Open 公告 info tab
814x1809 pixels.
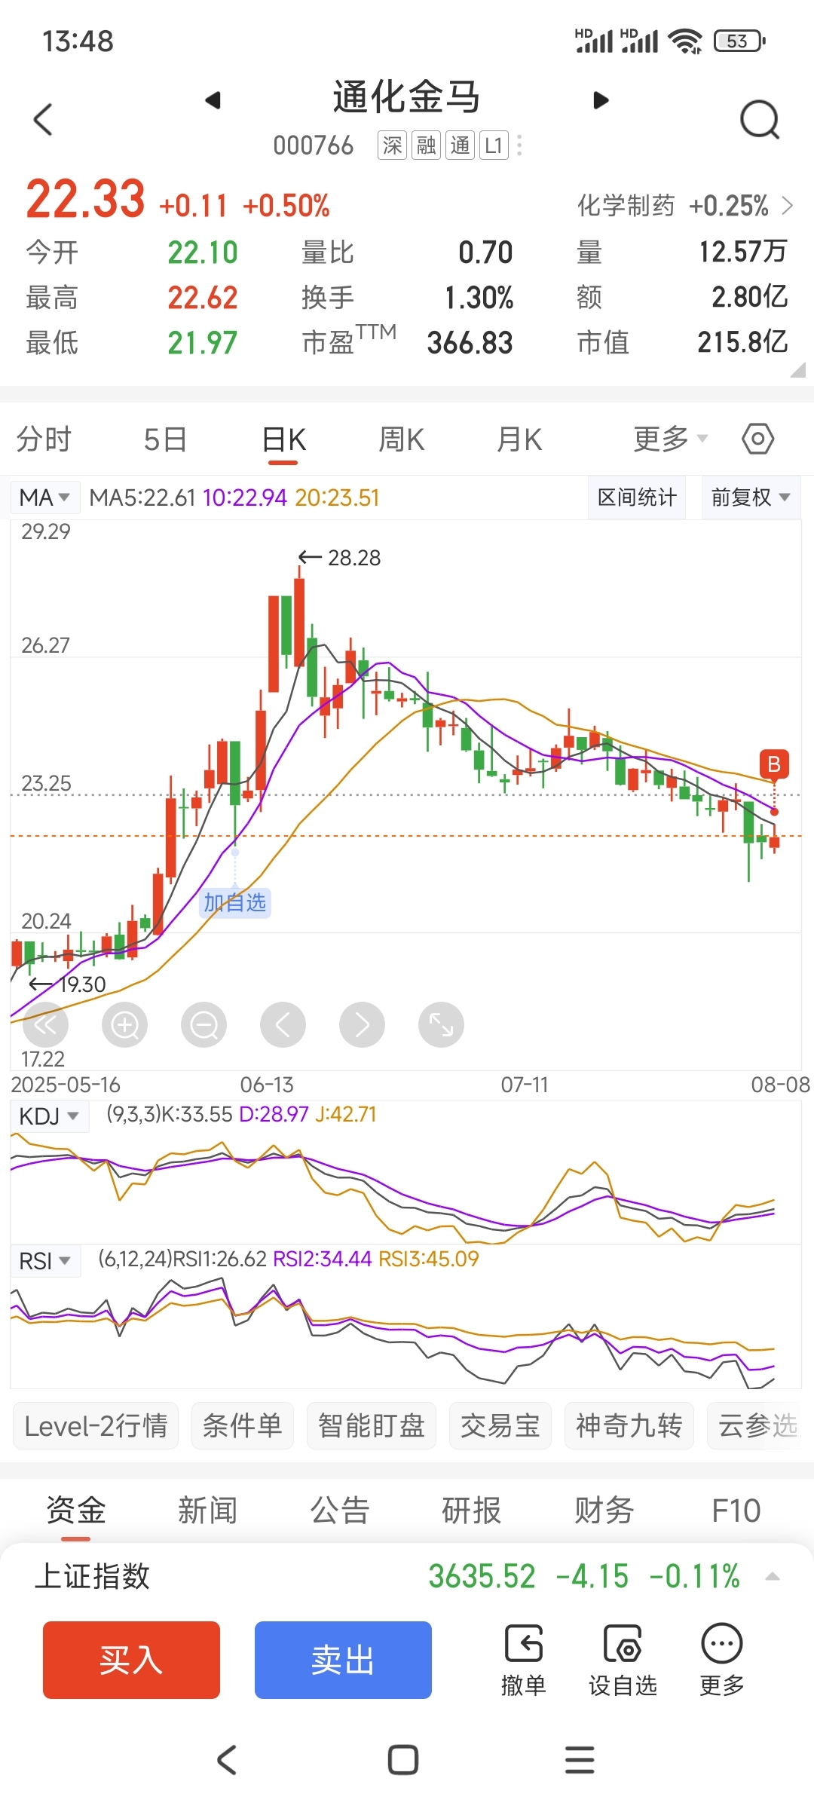point(340,1510)
